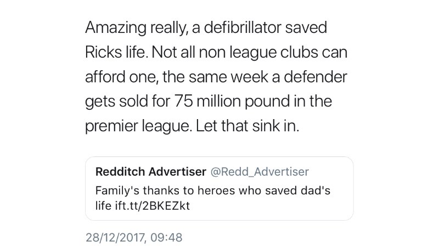Image resolution: width=439 pixels, height=247 pixels.
Task: Click the 09:48 time in the timestamp
Action: pyautogui.click(x=167, y=238)
